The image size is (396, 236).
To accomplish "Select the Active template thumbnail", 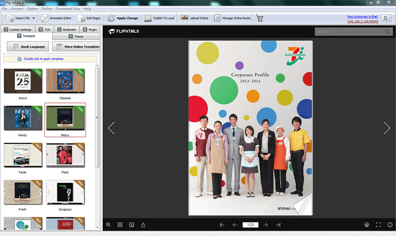I will click(23, 81).
